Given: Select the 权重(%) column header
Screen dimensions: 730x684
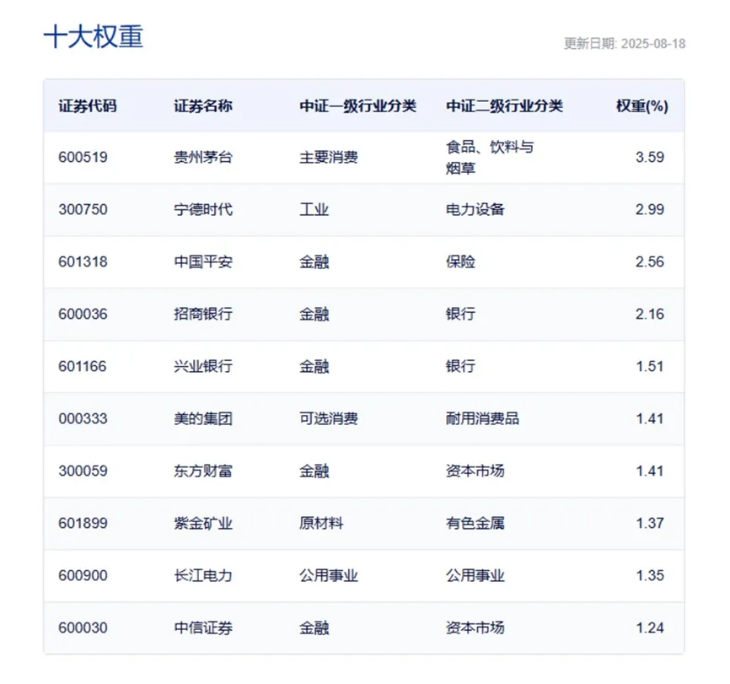Looking at the screenshot, I should pyautogui.click(x=642, y=106).
